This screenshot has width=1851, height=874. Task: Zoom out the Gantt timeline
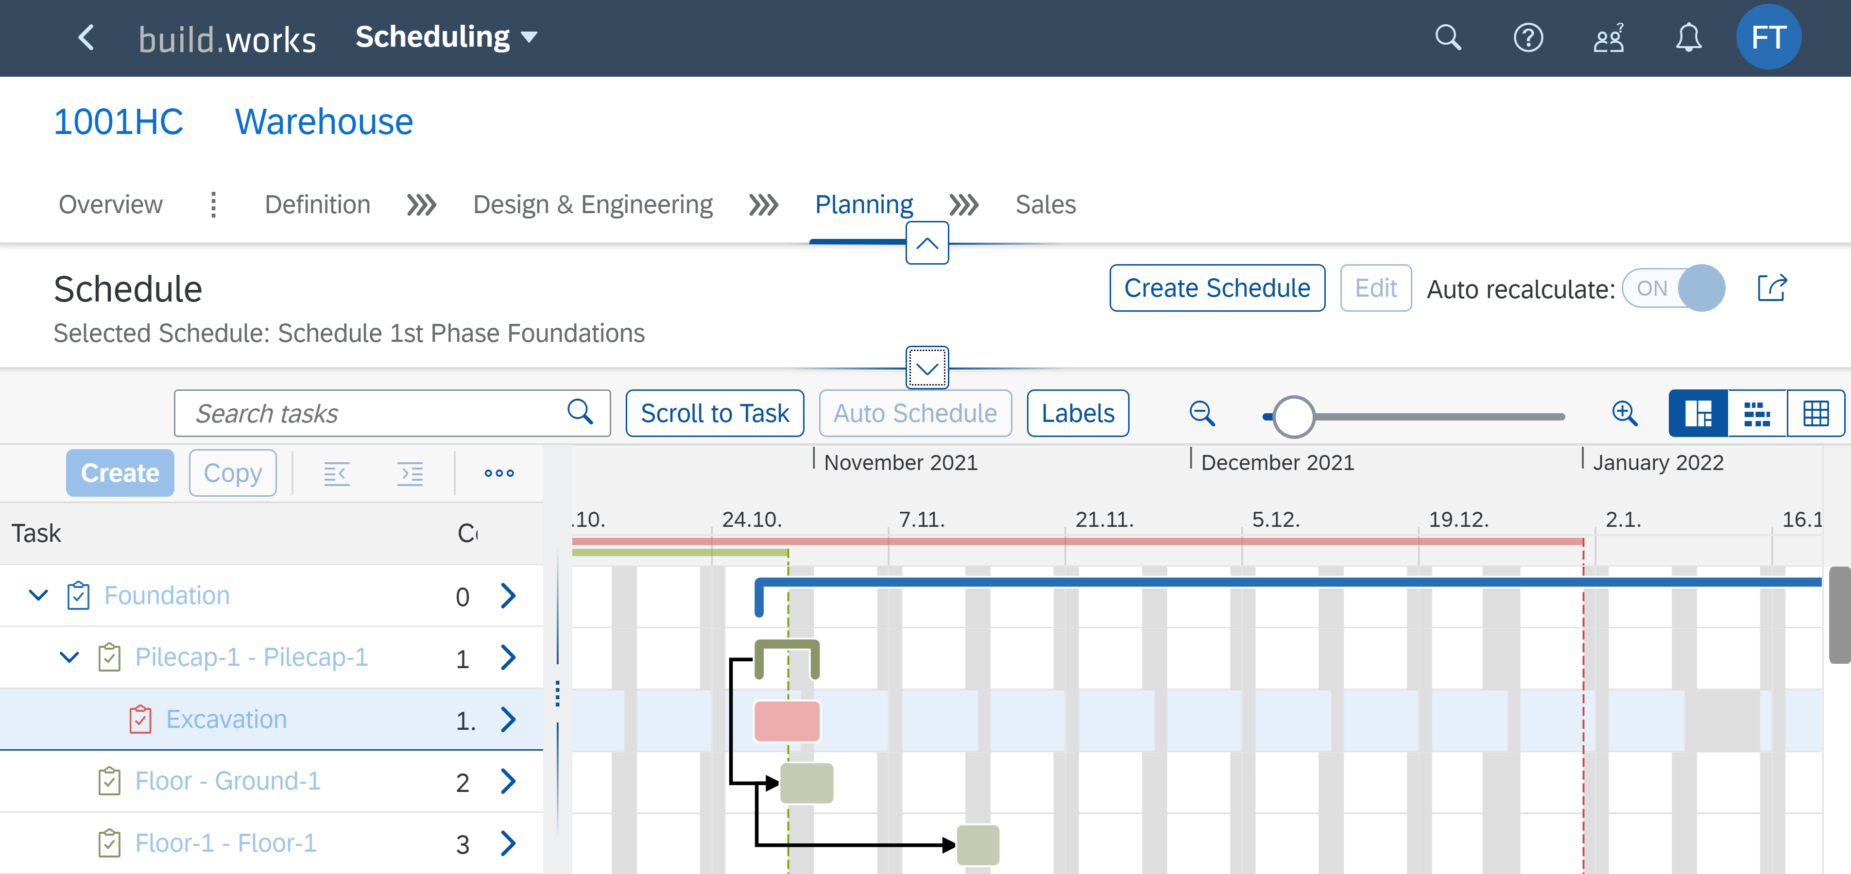(1202, 414)
